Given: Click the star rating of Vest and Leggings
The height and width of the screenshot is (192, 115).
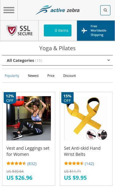Looking at the screenshot, I should 16,163.
